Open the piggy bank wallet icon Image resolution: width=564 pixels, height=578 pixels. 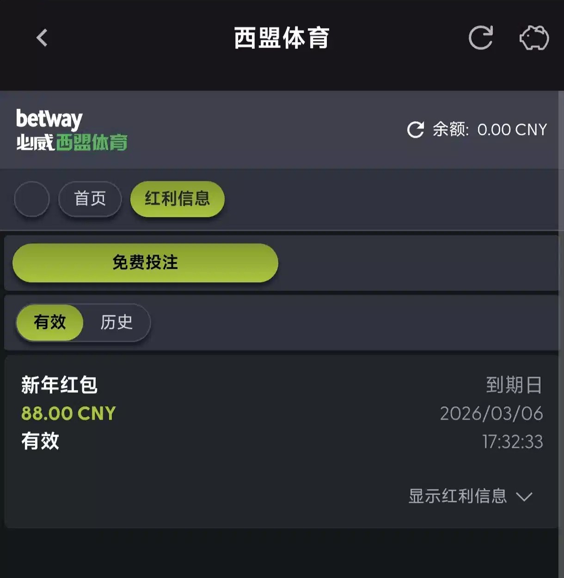534,38
